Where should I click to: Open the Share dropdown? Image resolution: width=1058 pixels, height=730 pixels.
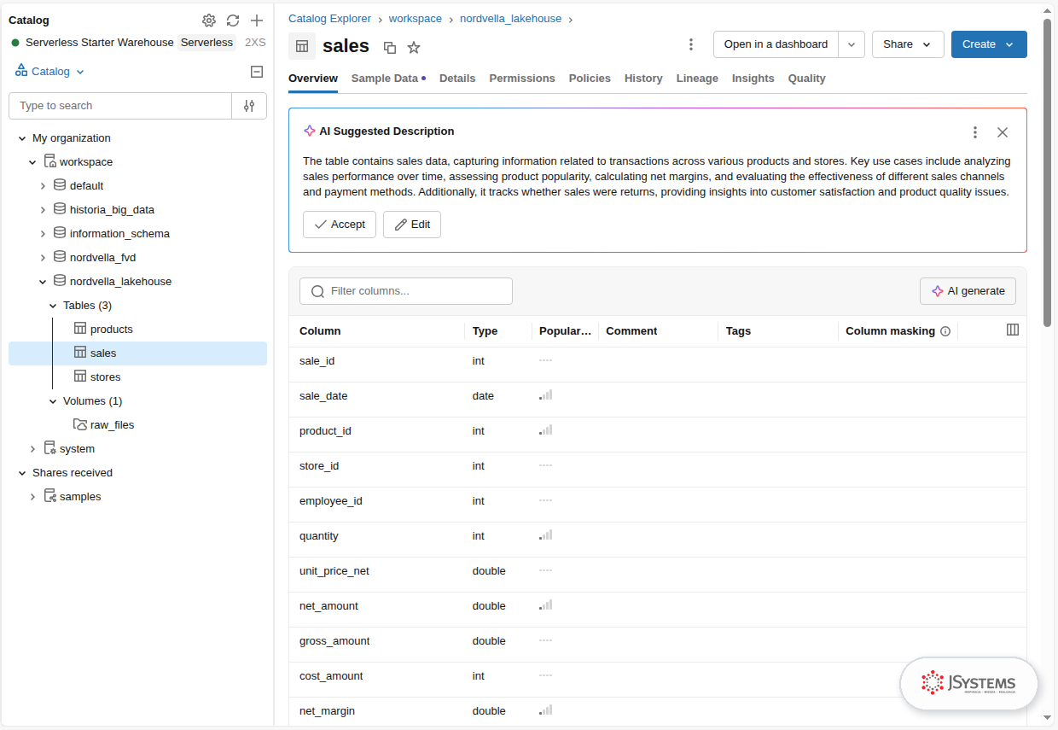pos(908,44)
